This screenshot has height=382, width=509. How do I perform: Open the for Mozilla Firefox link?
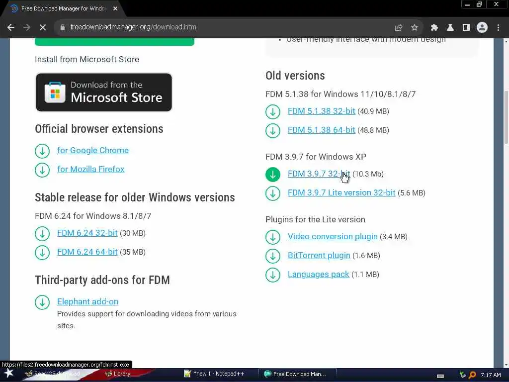click(x=91, y=169)
